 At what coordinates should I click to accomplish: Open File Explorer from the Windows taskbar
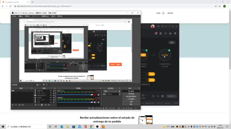tap(68, 127)
